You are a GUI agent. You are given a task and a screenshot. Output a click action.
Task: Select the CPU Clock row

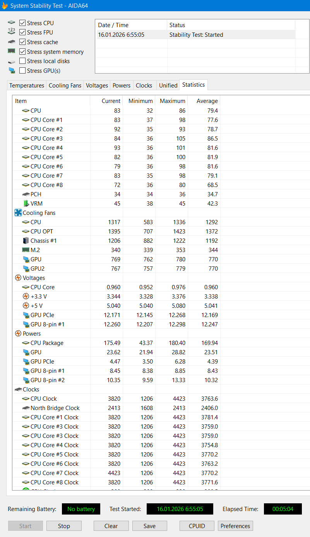[116, 398]
